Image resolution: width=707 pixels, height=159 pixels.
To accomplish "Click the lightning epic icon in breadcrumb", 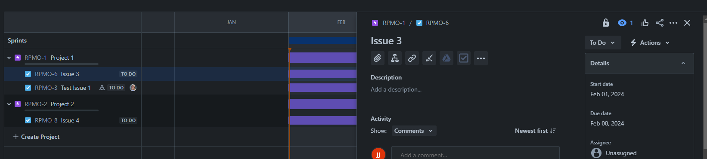I will point(375,23).
